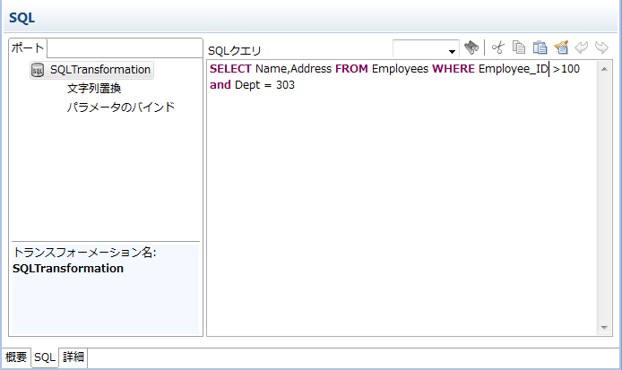Click the SQLTransformation node icon
This screenshot has height=370, width=622.
38,70
